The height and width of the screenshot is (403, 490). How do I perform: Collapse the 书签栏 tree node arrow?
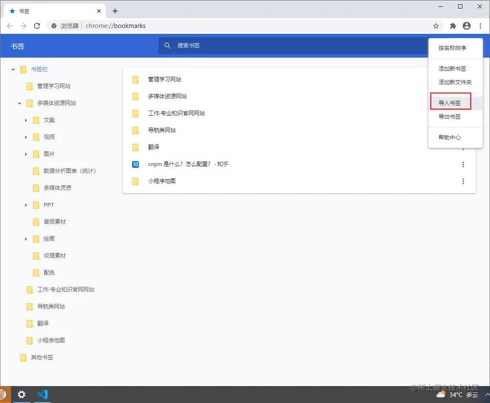13,69
